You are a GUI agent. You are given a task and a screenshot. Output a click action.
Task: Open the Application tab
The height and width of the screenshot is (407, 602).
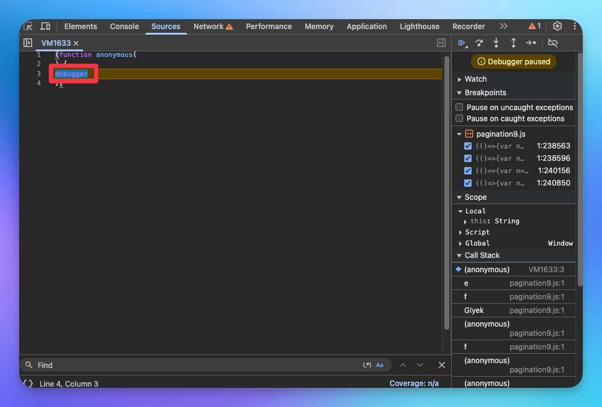tap(367, 26)
